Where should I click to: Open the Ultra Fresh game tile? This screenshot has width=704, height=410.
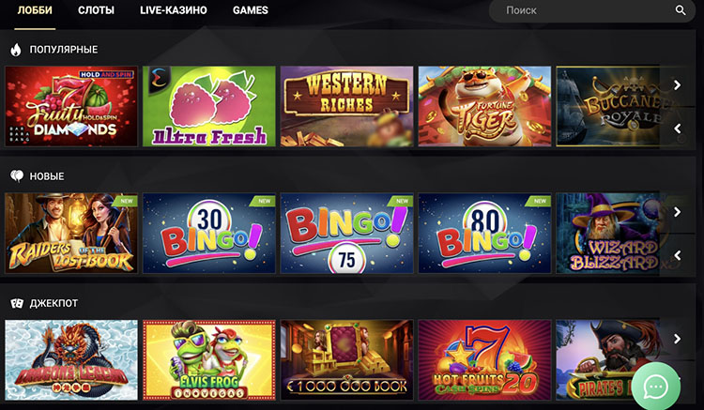coord(208,106)
